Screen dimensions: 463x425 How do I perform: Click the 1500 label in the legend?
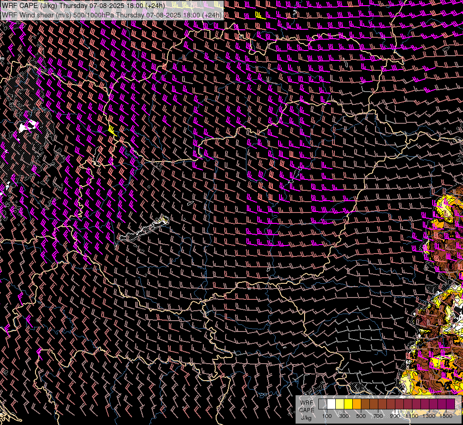click(x=446, y=416)
